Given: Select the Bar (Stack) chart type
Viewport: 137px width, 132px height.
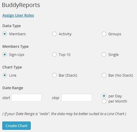Looking at the screenshot, I should pyautogui.click(x=54, y=75).
